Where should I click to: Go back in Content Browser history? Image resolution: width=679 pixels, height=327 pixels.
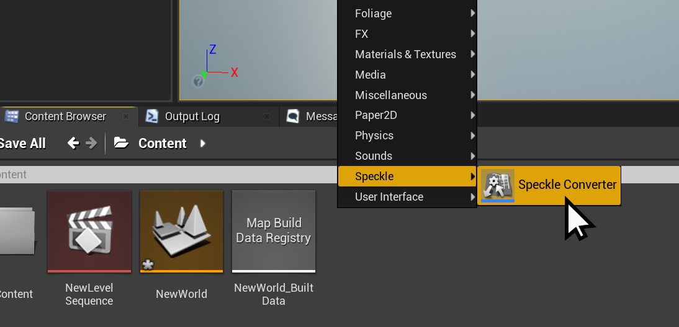click(73, 143)
